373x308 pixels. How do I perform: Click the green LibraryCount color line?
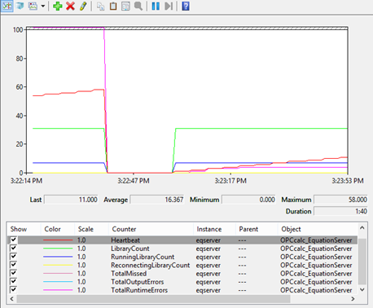click(58, 249)
